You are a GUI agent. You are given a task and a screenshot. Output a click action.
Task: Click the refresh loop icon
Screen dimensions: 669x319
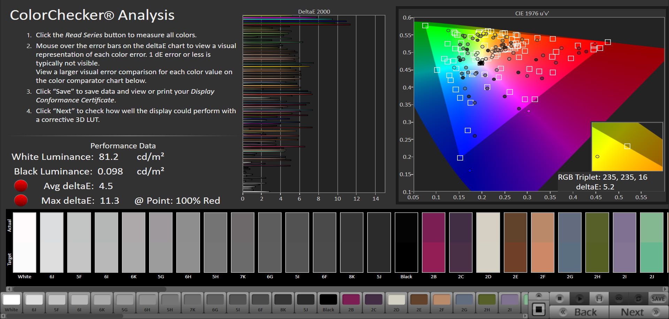tap(638, 298)
